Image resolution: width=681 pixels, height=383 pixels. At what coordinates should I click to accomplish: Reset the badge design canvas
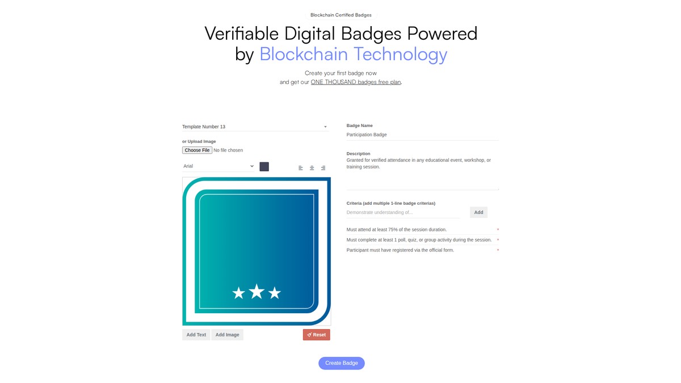tap(316, 335)
